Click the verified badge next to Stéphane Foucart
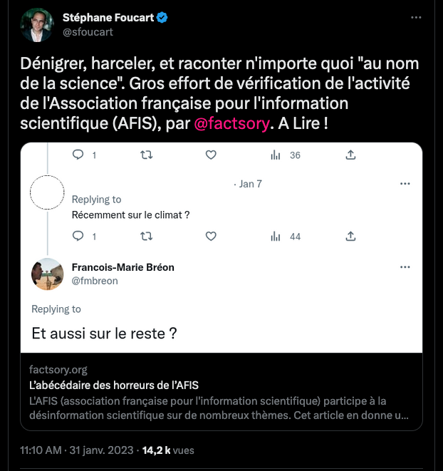 [162, 19]
